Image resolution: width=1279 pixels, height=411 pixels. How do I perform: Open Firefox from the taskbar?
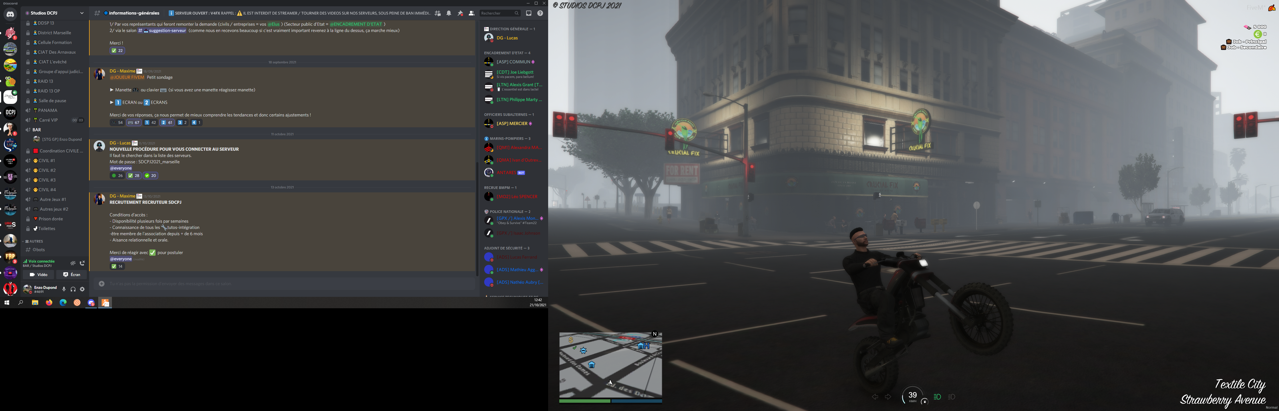click(49, 302)
